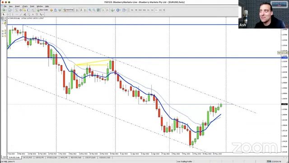
Task: Expand the Templates dropdown arrow
Action: coord(126,10)
